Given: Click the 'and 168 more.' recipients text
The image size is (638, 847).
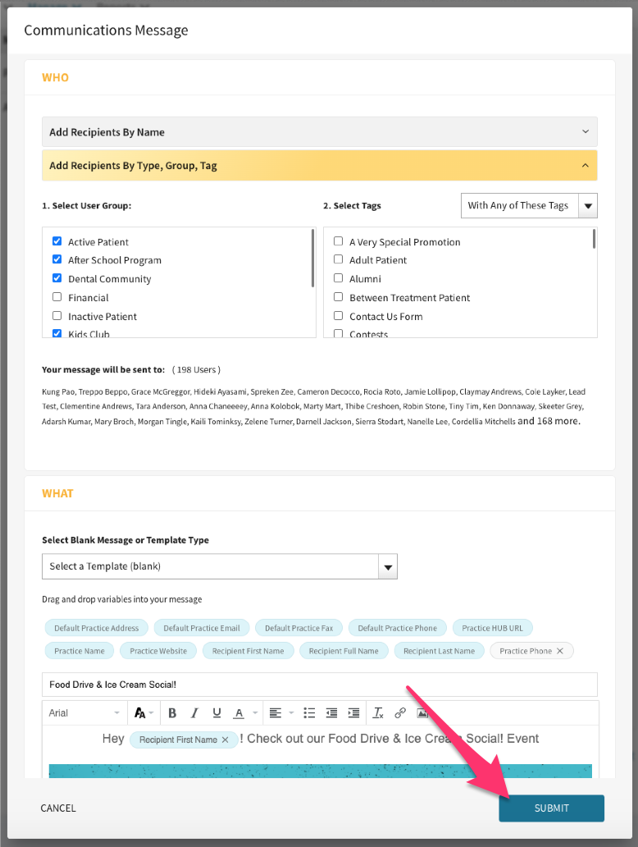Looking at the screenshot, I should [549, 421].
